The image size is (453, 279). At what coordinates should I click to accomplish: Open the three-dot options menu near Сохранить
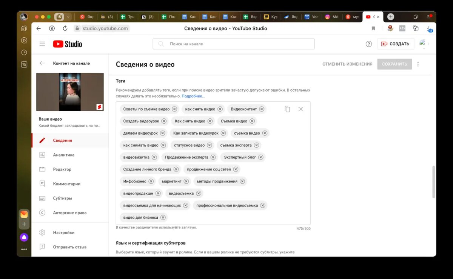pyautogui.click(x=418, y=64)
